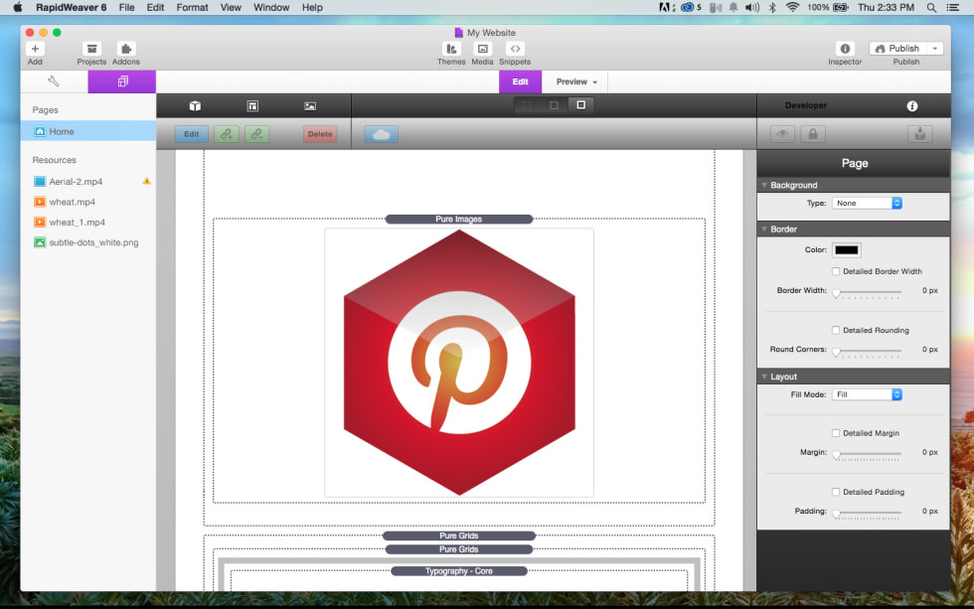Click the Add page plus icon

pos(35,49)
